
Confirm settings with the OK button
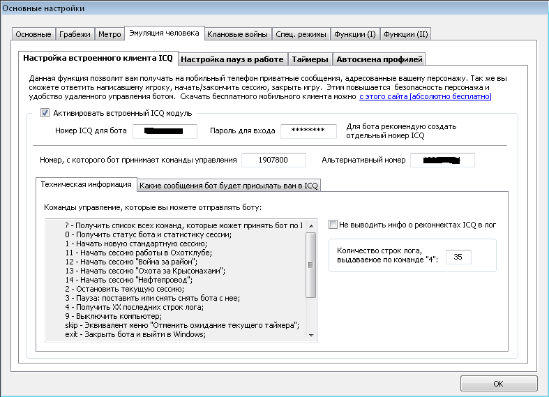pos(499,384)
